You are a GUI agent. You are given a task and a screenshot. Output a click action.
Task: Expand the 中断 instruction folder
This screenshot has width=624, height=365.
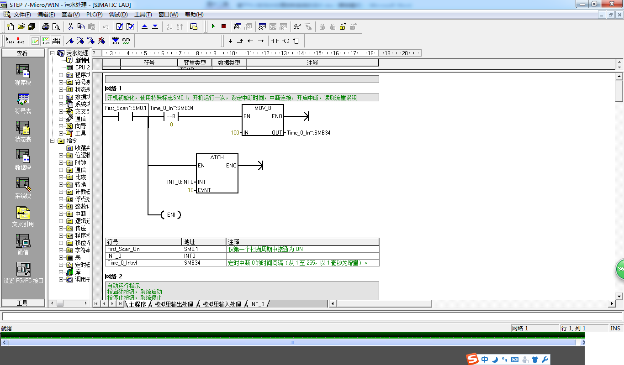(x=61, y=214)
